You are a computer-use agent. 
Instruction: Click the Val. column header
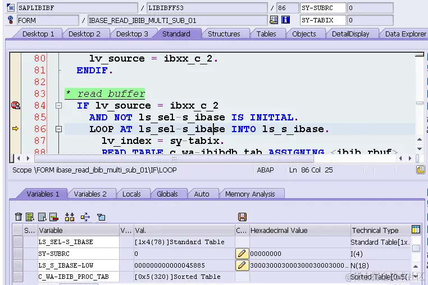click(x=184, y=230)
